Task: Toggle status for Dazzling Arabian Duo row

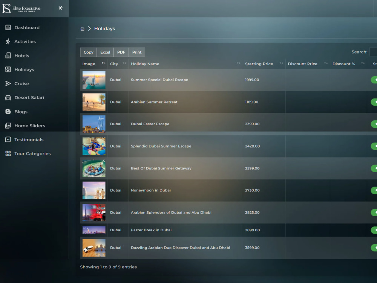Action: [x=374, y=248]
